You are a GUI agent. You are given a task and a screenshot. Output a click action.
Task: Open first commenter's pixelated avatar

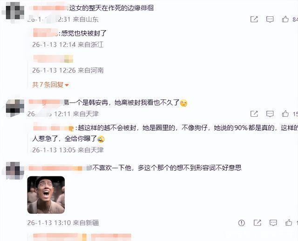[x=15, y=12]
